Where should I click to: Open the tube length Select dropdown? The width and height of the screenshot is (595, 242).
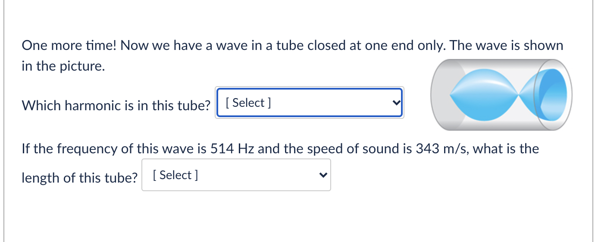coord(236,175)
